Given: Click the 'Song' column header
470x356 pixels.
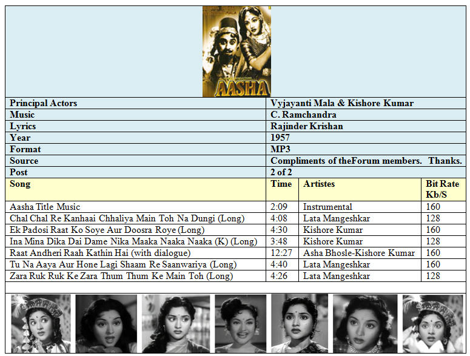Looking at the screenshot, I should pos(20,184).
